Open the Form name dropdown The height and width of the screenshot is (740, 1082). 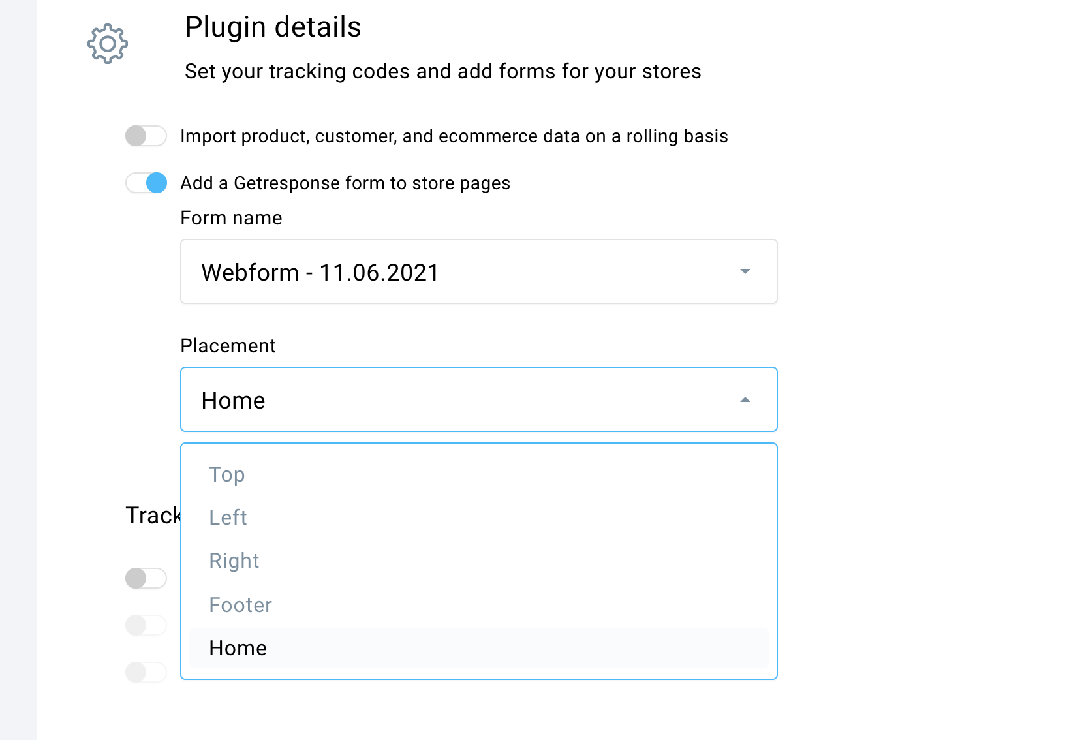pos(479,271)
